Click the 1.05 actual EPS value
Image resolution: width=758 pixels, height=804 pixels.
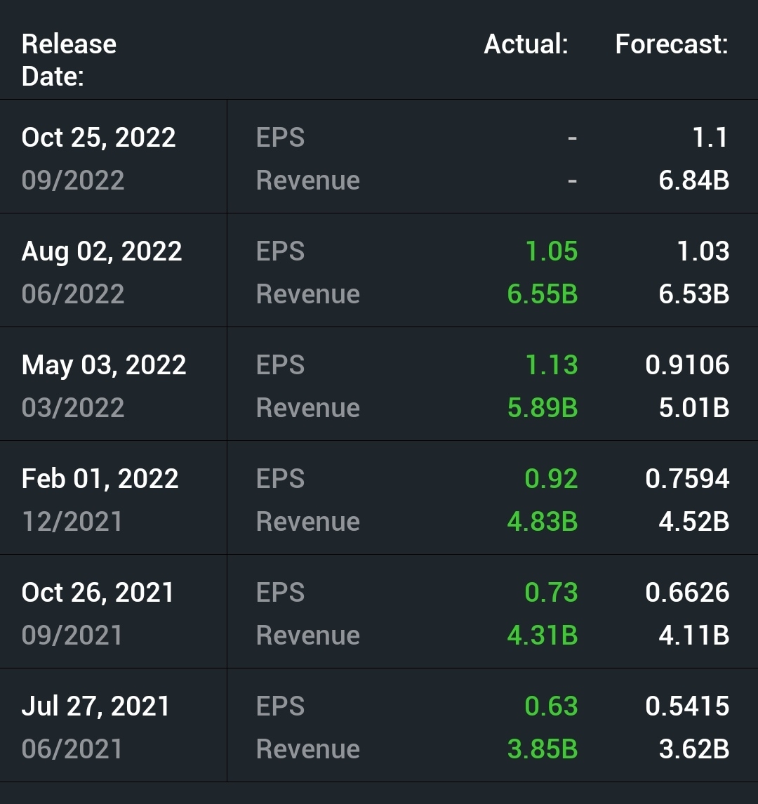tap(552, 251)
